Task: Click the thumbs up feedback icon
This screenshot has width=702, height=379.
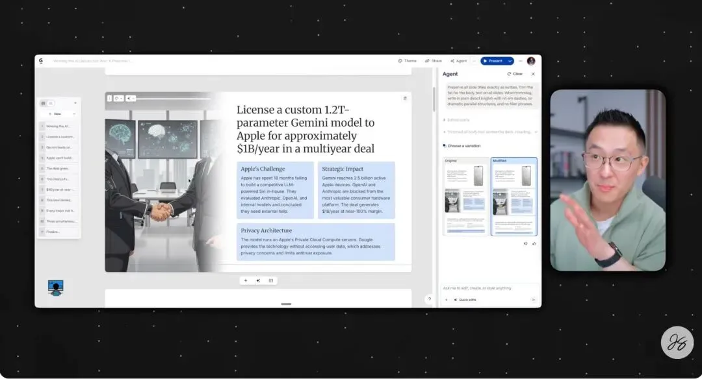Action: 534,243
